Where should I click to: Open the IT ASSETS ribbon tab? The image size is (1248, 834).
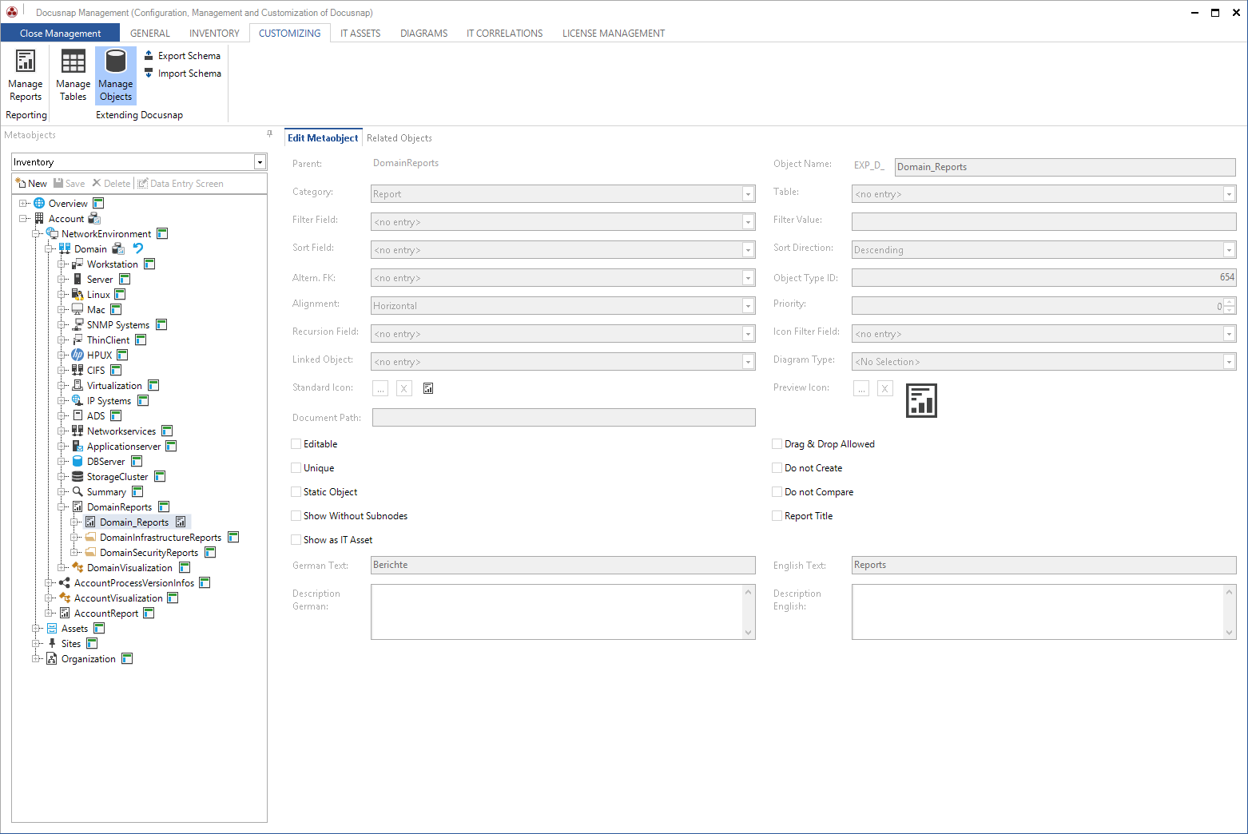coord(360,33)
